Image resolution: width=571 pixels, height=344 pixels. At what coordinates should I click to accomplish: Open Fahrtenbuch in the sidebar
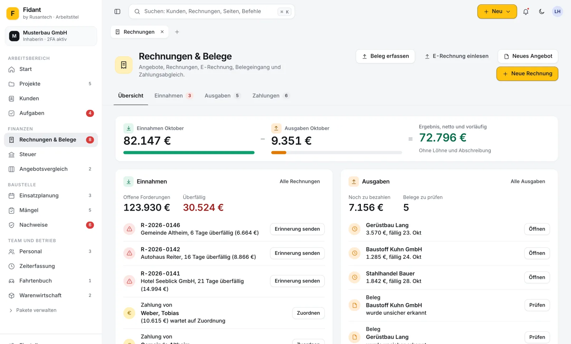pyautogui.click(x=51, y=281)
